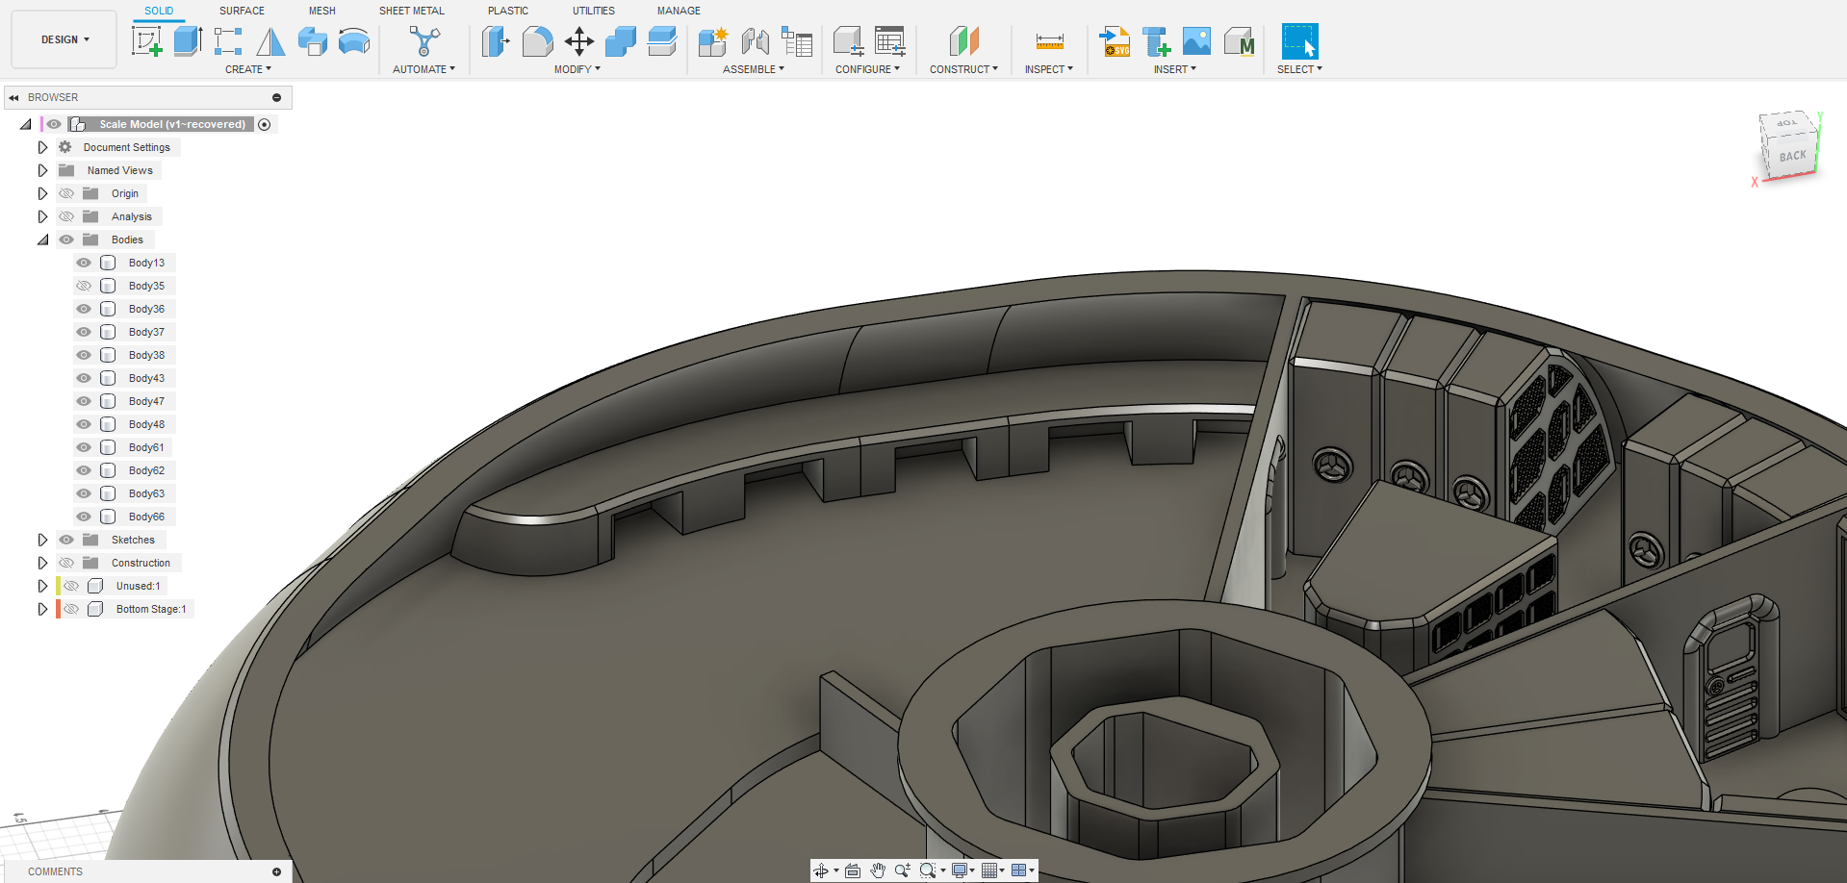Click the BACK face of ViewCube
The width and height of the screenshot is (1847, 883).
1792,157
